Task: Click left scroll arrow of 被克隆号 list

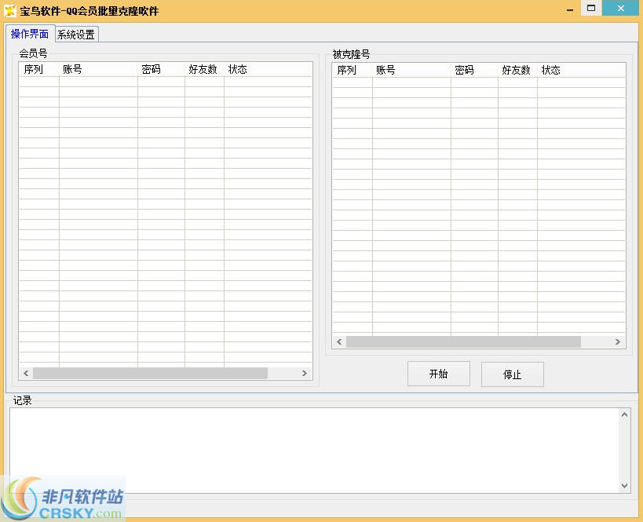Action: (x=339, y=341)
